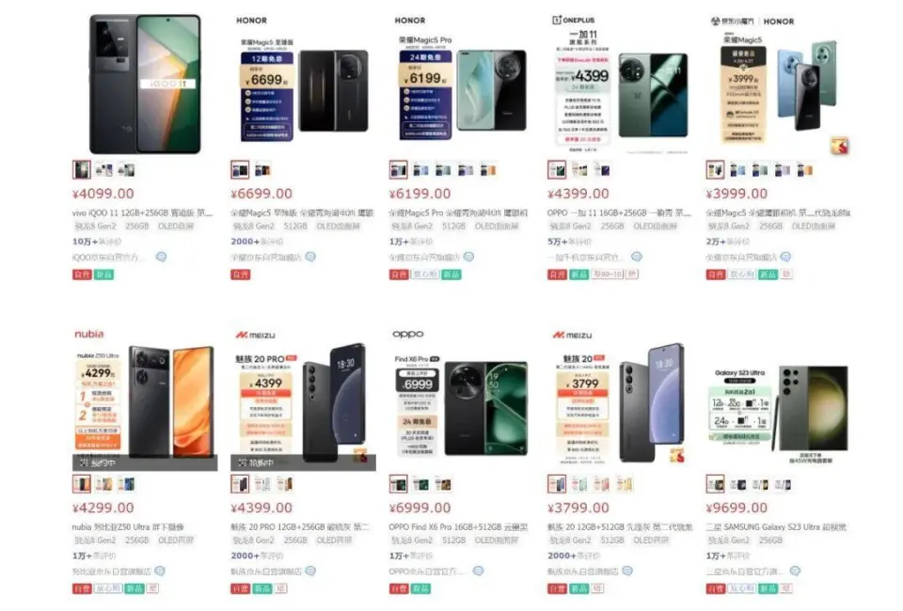Open OPPO Find X6 Pro 16GB+512GB title
Screen dimensions: 903x611
pyautogui.click(x=458, y=527)
